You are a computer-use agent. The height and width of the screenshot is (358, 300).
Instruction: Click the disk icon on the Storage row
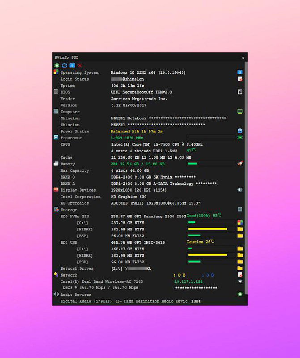pyautogui.click(x=240, y=209)
